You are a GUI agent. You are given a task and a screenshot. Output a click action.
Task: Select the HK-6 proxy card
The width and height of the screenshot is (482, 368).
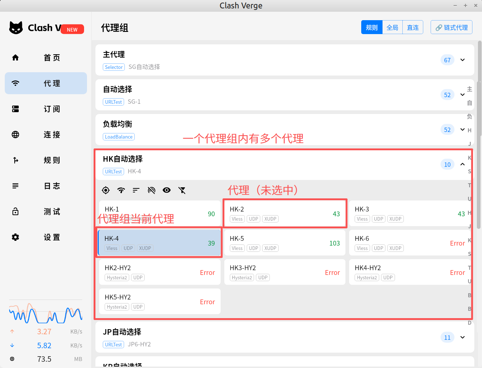(x=410, y=243)
